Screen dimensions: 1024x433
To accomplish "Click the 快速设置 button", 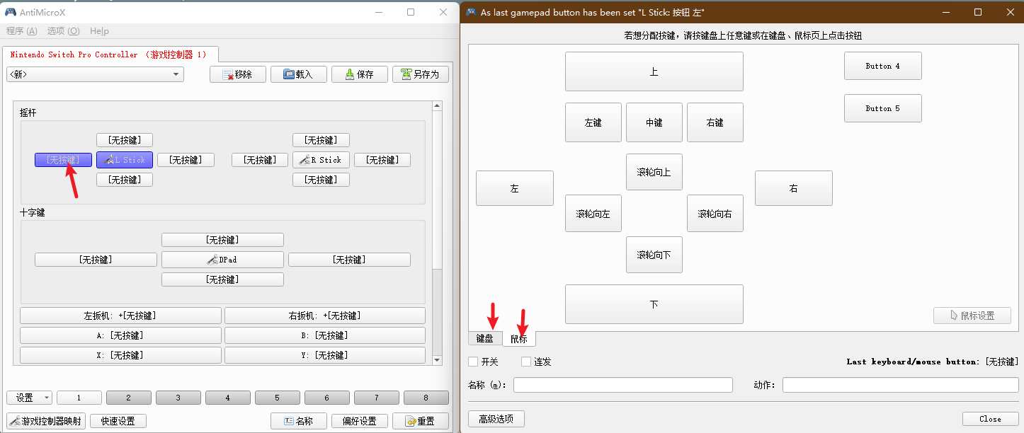I will coord(118,421).
